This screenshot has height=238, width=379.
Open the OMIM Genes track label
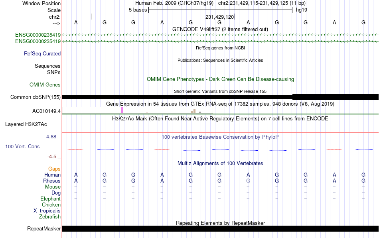click(x=45, y=85)
